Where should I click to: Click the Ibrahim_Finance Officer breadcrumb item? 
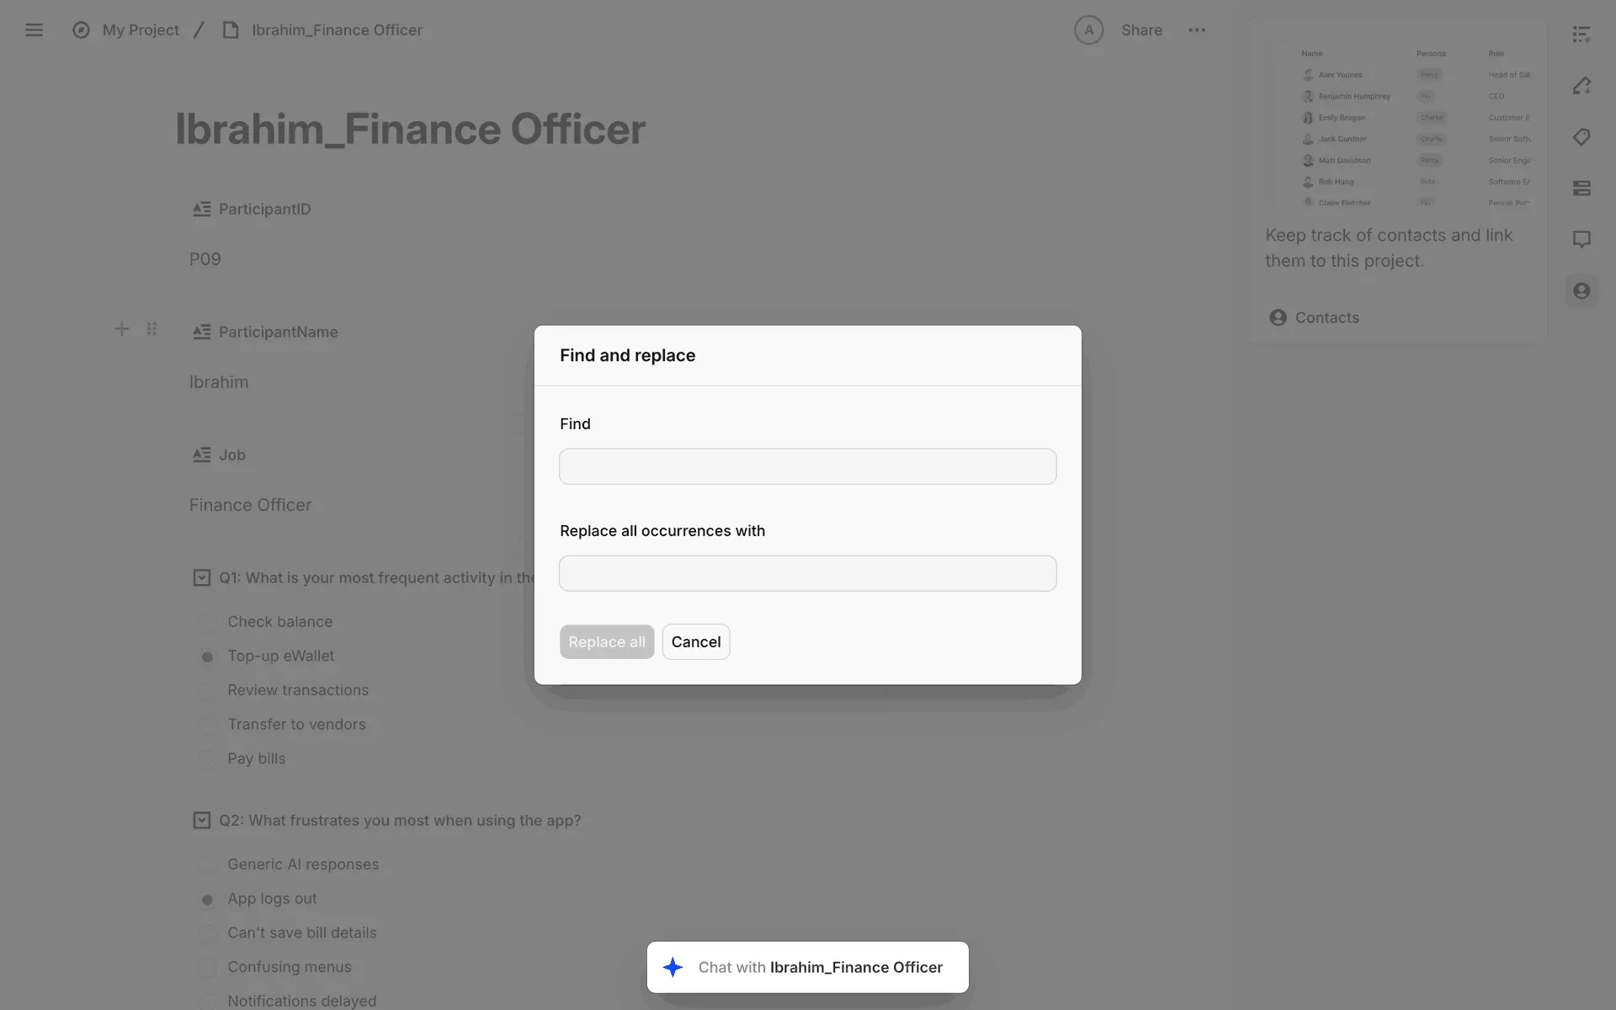tap(337, 30)
